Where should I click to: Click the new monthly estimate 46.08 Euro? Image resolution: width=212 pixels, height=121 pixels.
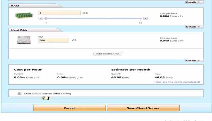164,77
